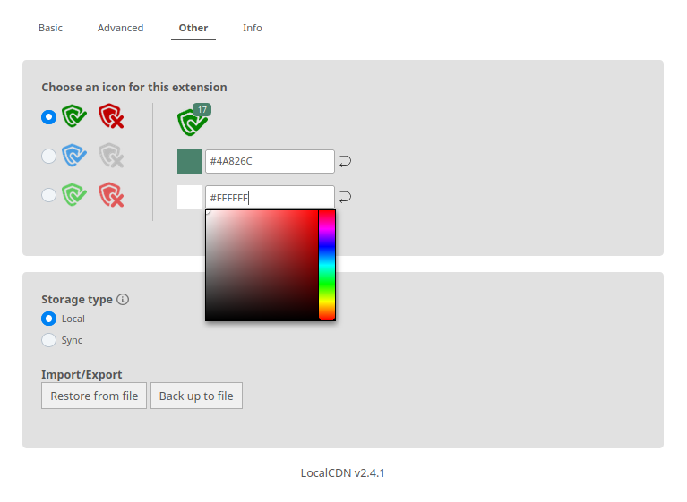Click the dark green shield check icon
The height and width of the screenshot is (502, 687).
point(74,116)
